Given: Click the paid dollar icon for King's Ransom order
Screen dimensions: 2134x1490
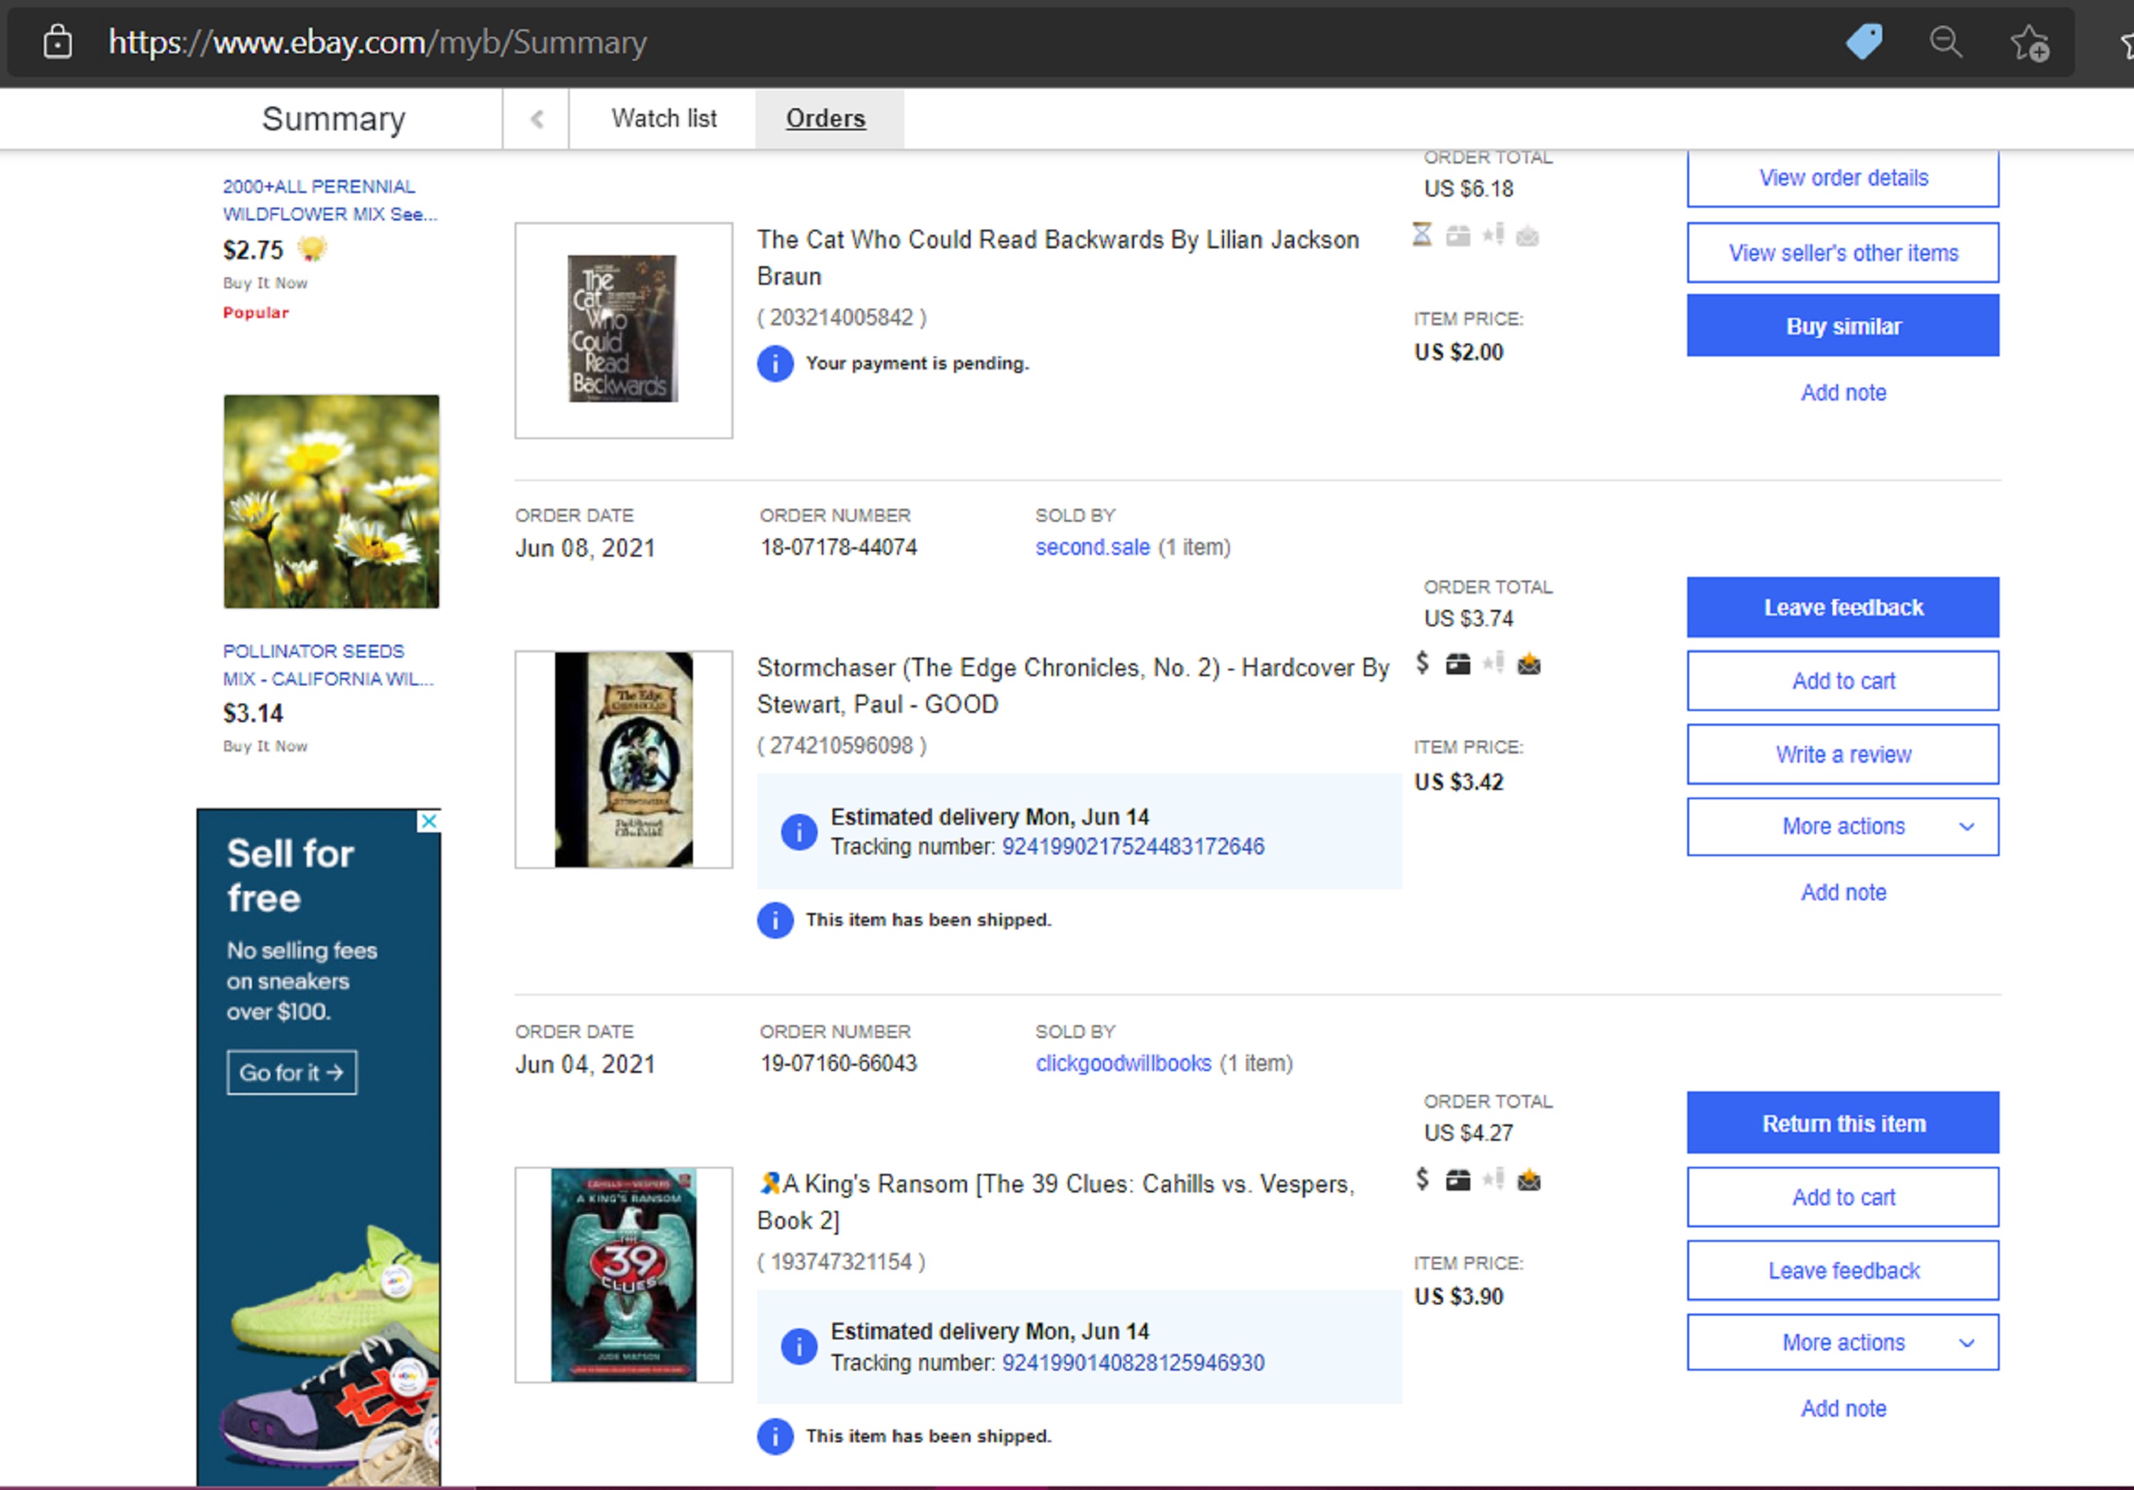Looking at the screenshot, I should (1422, 1180).
